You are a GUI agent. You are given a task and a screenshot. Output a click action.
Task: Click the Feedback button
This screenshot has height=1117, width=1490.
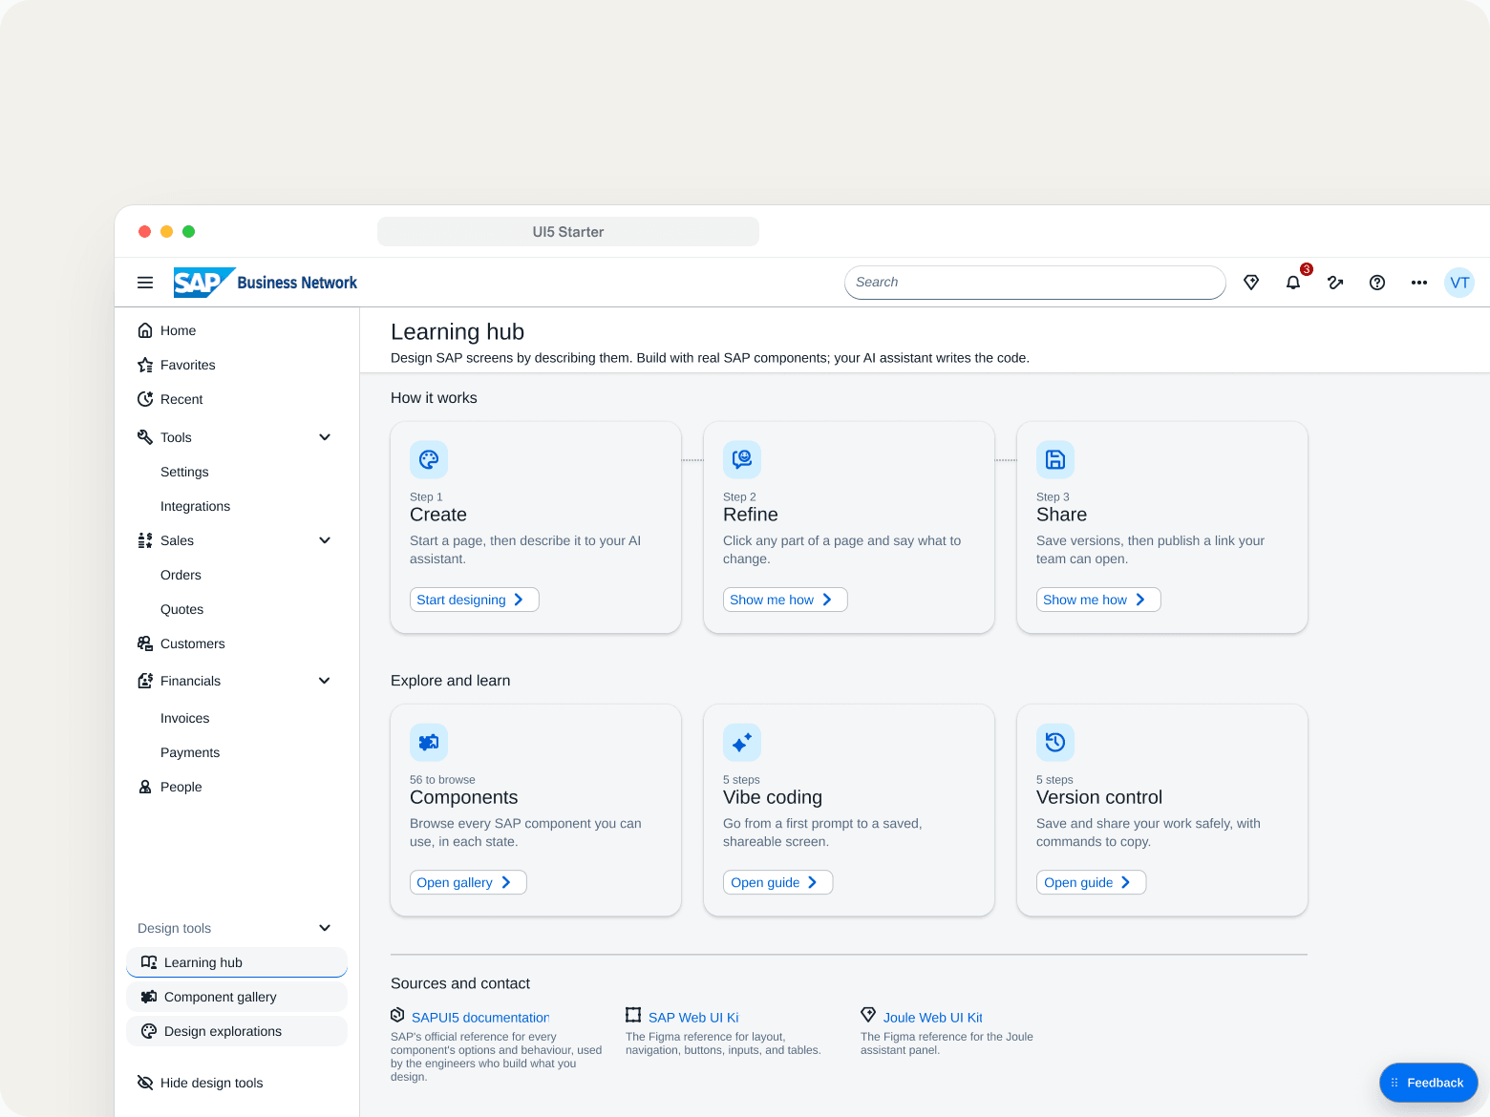pyautogui.click(x=1429, y=1083)
